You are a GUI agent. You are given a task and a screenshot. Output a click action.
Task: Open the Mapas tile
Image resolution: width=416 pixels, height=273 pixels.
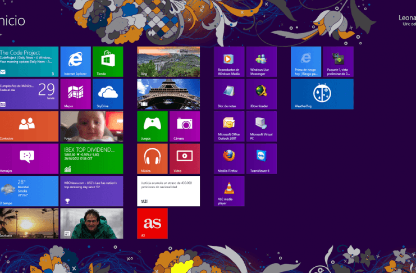[x=76, y=94]
